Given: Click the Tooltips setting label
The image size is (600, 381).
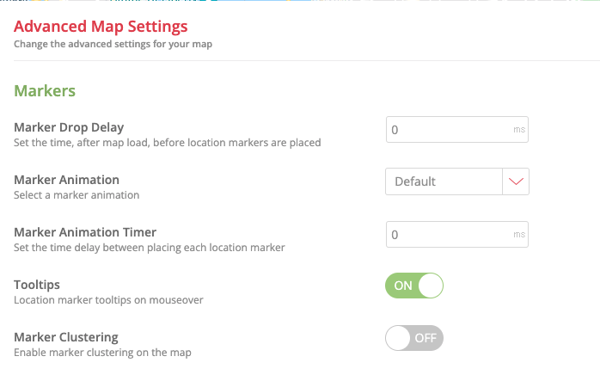Looking at the screenshot, I should pyautogui.click(x=37, y=284).
